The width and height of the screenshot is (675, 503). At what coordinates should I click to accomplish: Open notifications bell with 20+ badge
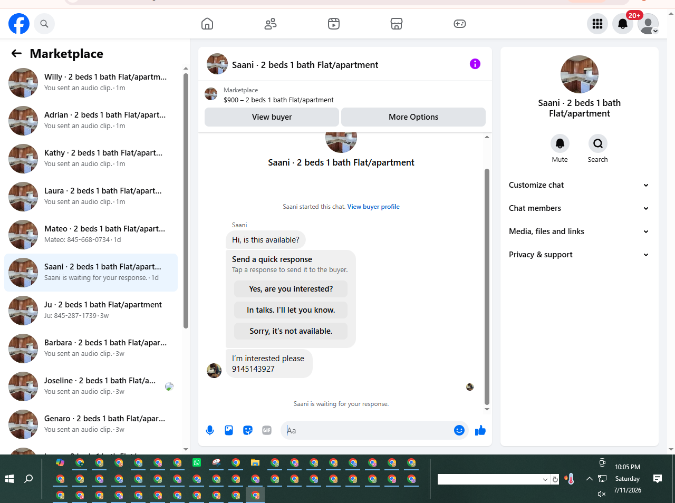coord(623,24)
